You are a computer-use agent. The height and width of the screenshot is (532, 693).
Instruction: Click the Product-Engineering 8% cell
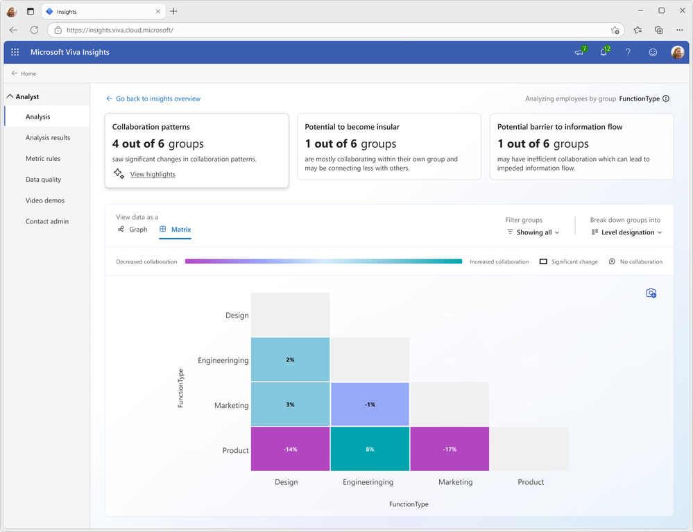point(370,449)
